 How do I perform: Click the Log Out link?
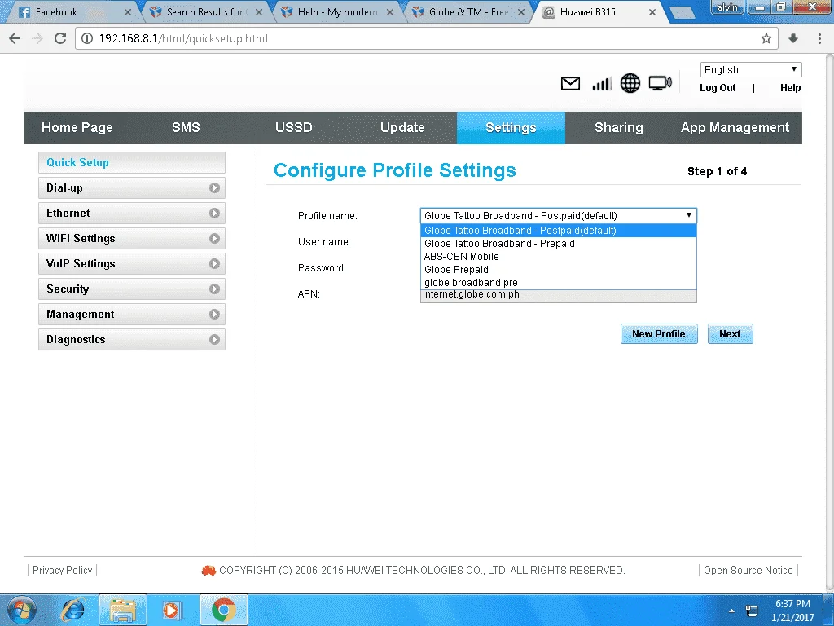pos(718,88)
